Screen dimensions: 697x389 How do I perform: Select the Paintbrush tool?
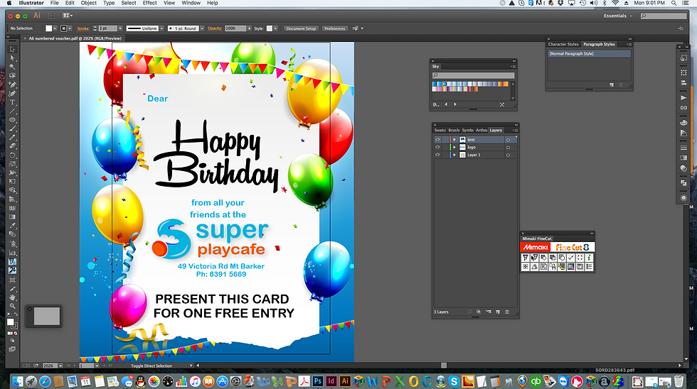point(13,128)
